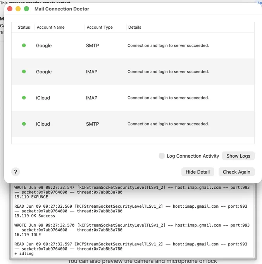262x264 pixels.
Task: Click SMTP type cell in Google row
Action: 92,45
